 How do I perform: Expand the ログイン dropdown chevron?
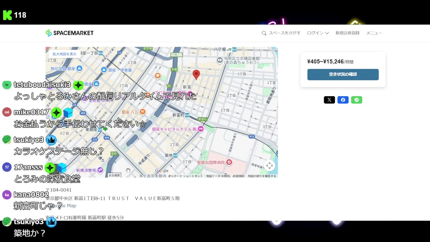(x=327, y=33)
